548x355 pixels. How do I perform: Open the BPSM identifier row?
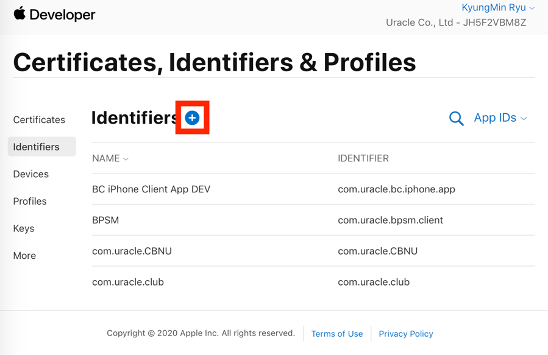point(313,220)
